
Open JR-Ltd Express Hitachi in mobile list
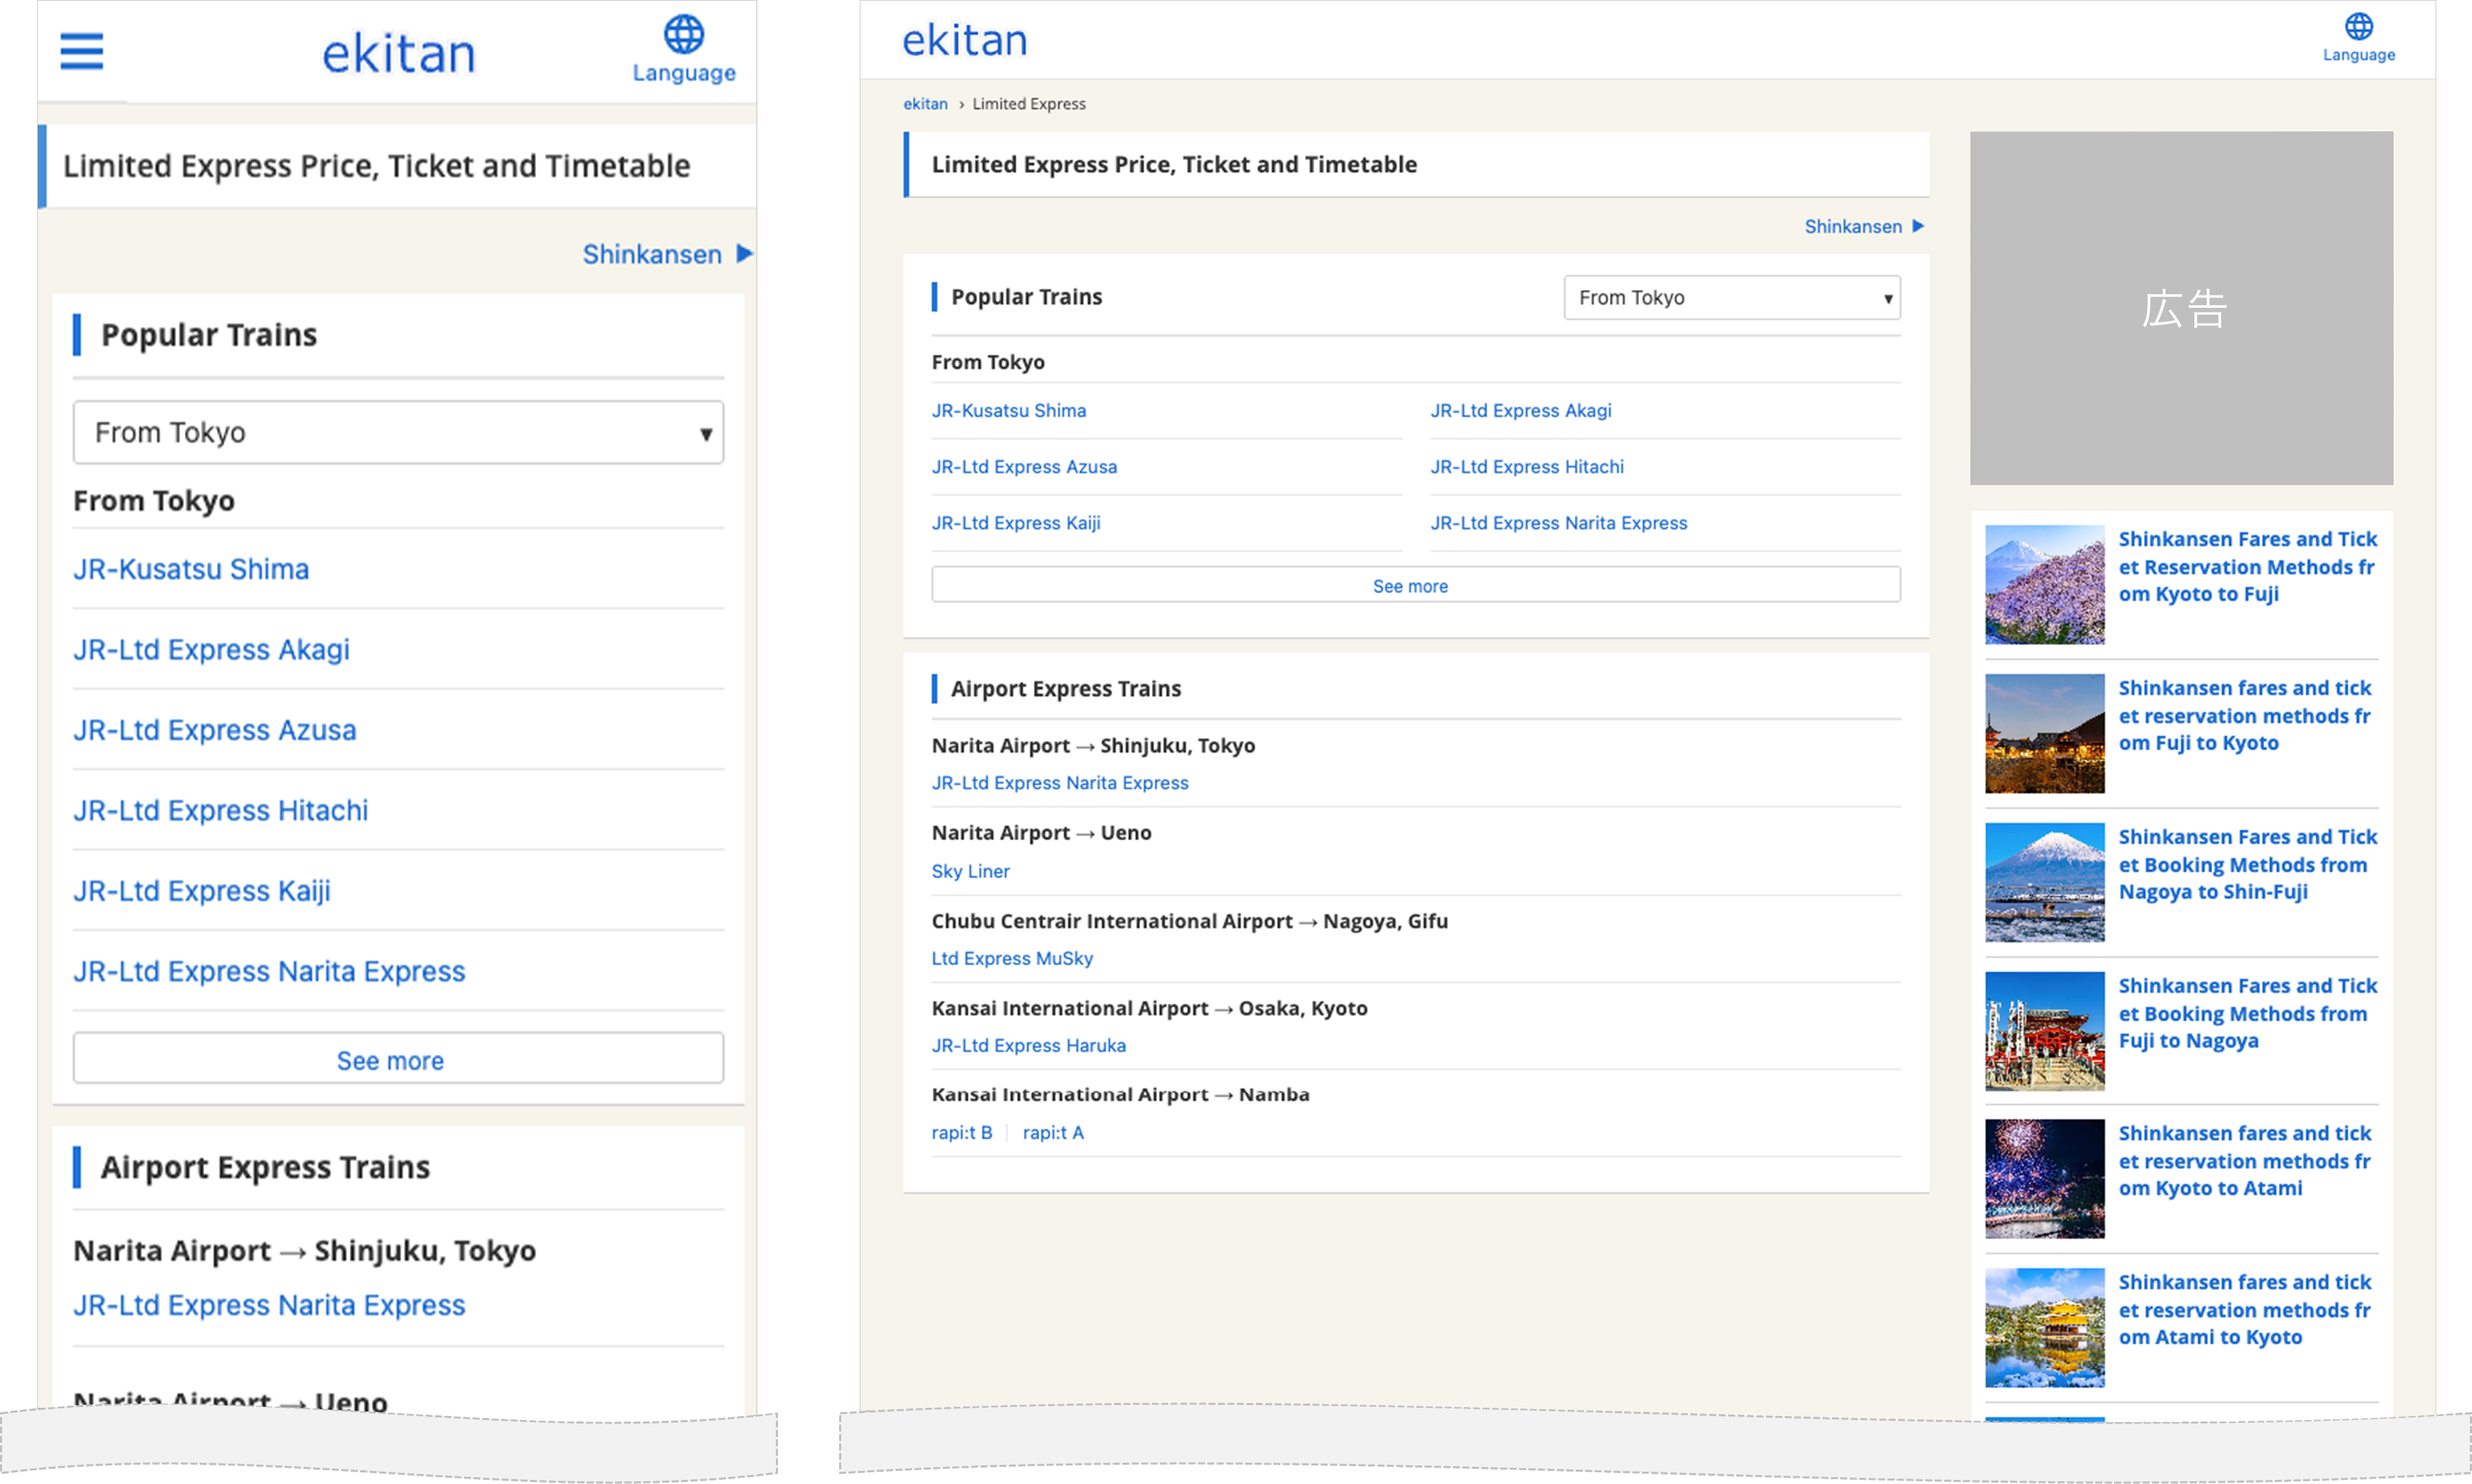(x=220, y=810)
